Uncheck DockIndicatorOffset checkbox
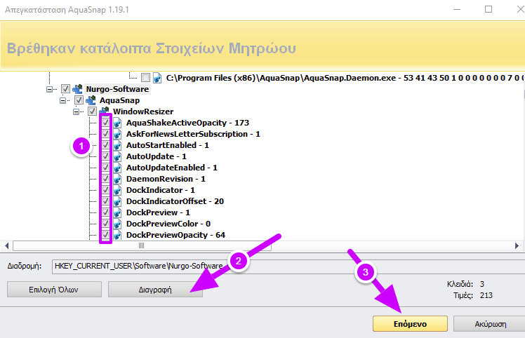This screenshot has width=525, height=338. [105, 201]
